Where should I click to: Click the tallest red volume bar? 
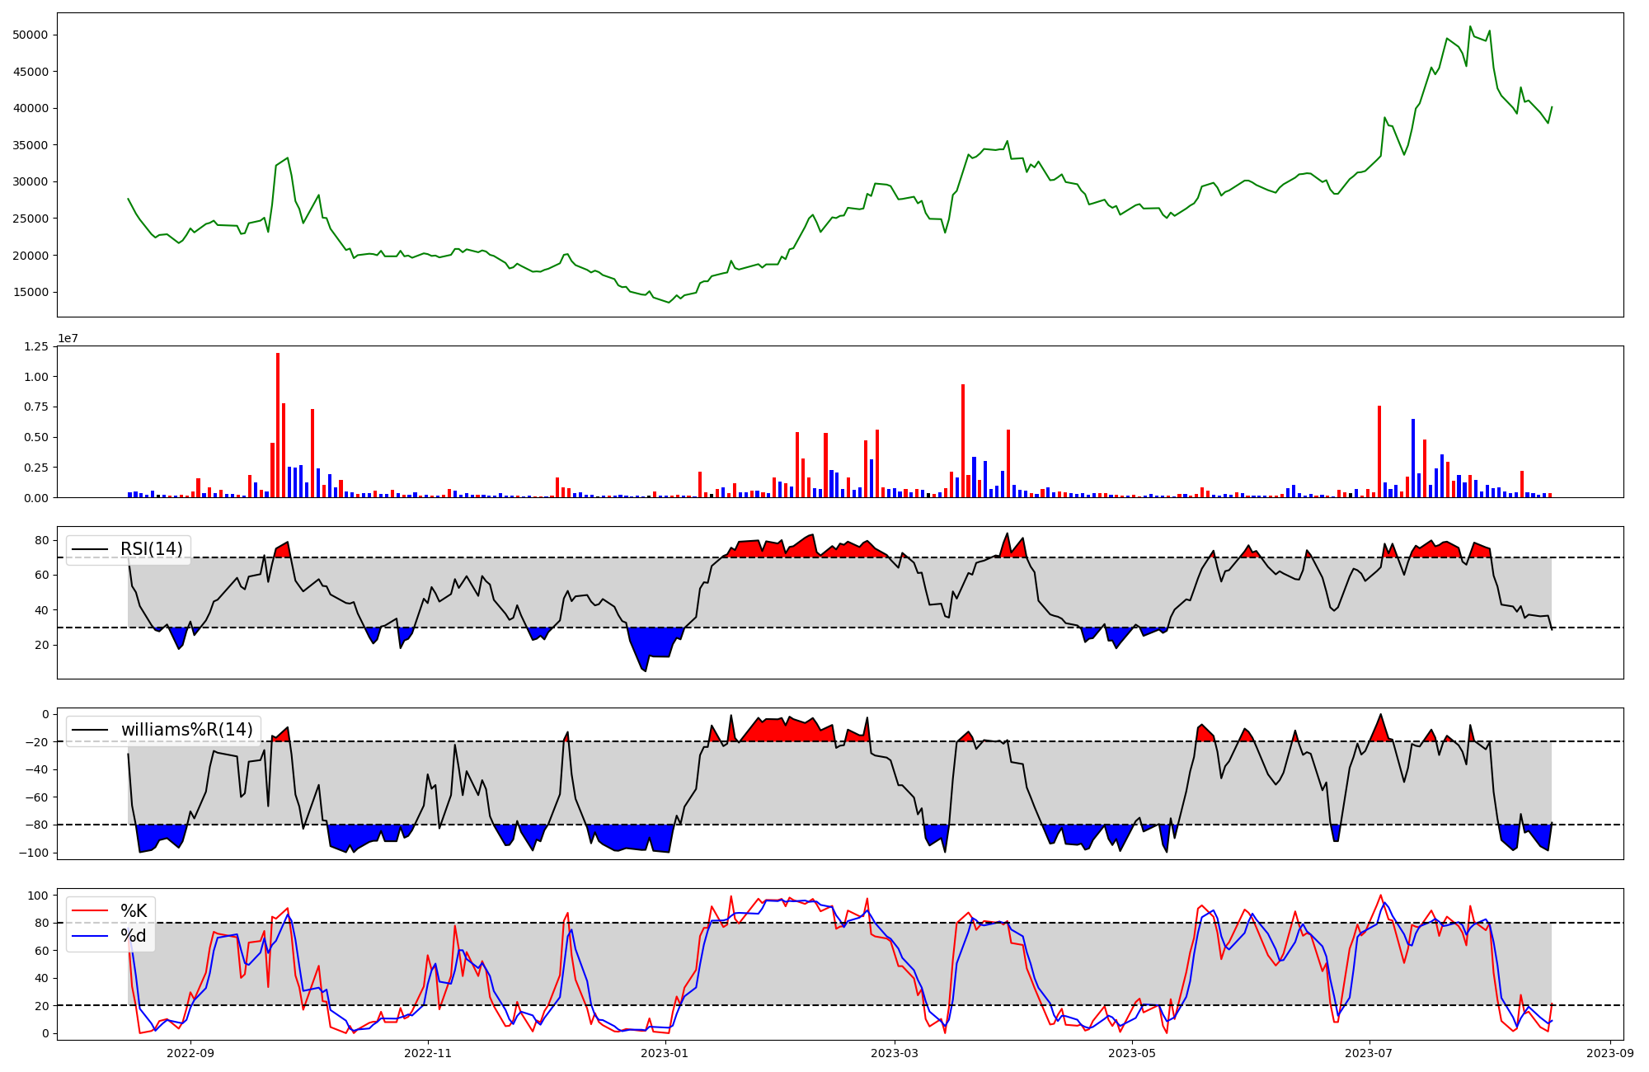278,425
